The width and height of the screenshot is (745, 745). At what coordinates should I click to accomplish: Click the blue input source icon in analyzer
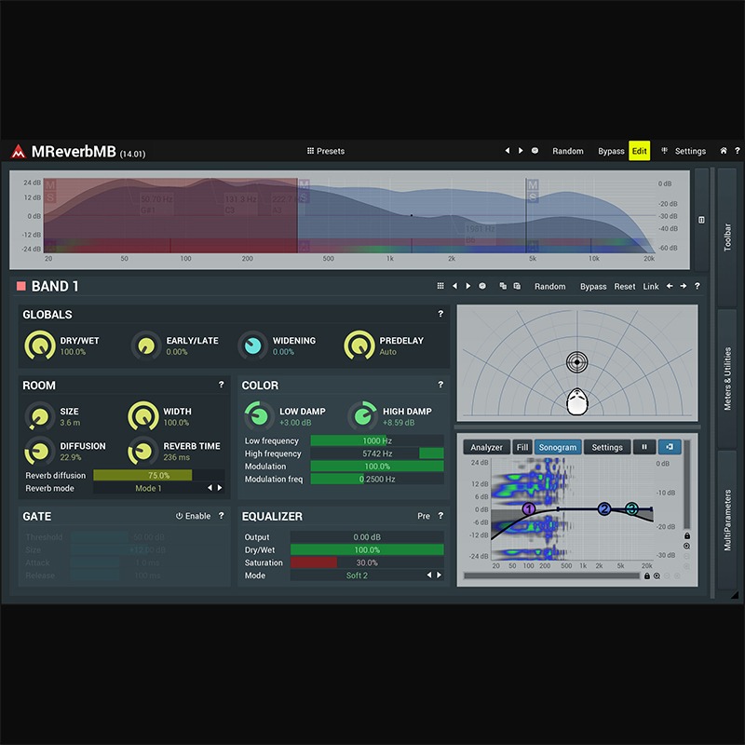(670, 447)
